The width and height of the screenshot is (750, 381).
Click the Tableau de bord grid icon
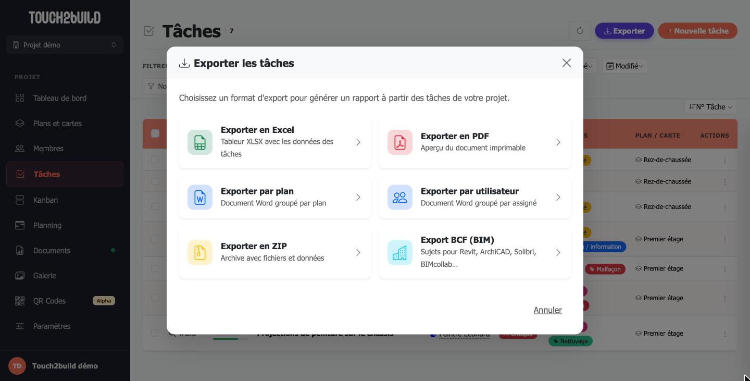(x=20, y=98)
